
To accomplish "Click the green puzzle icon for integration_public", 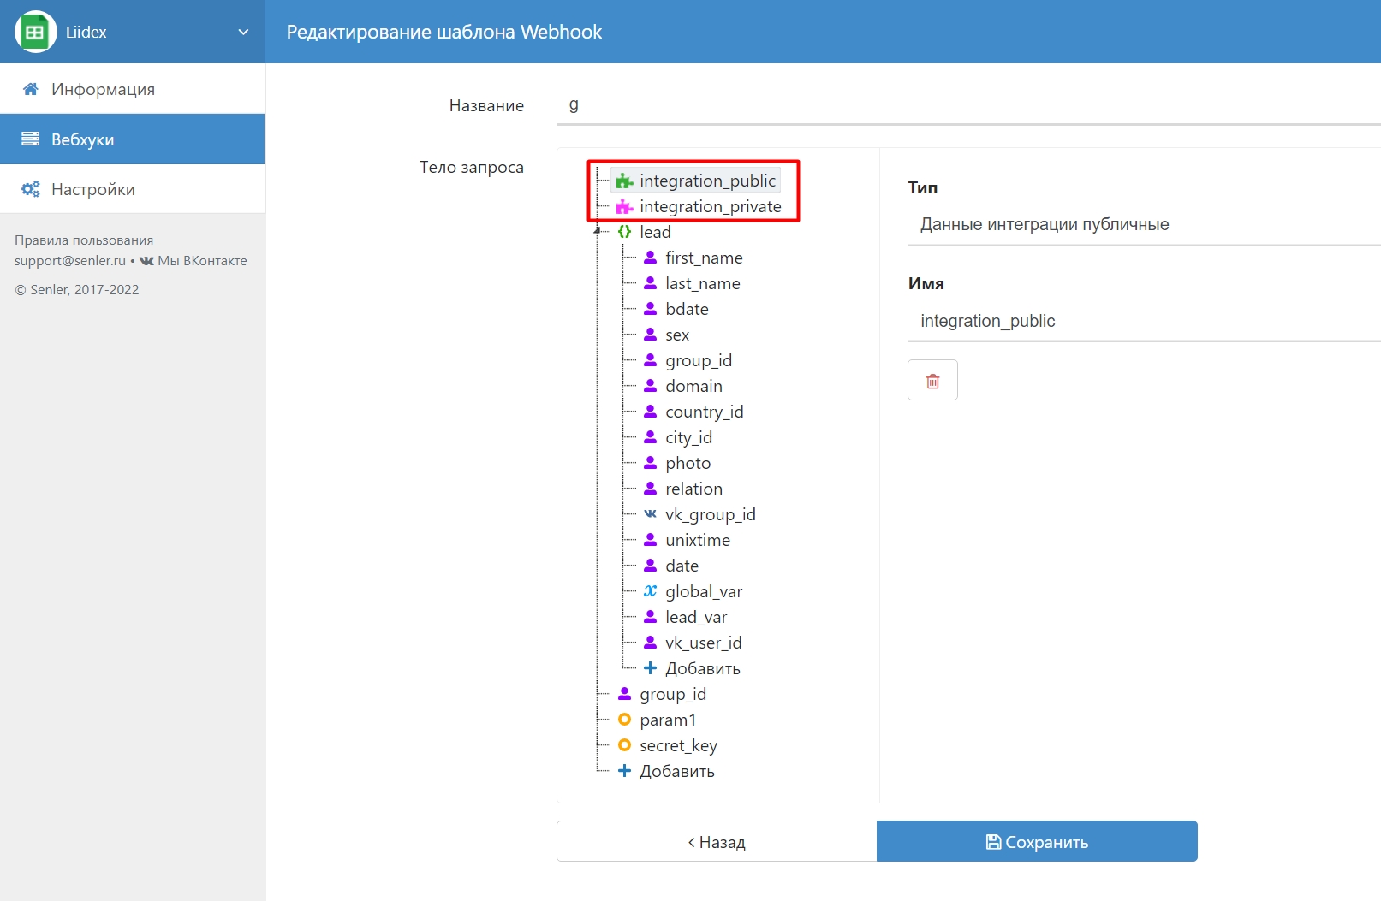I will (x=624, y=181).
